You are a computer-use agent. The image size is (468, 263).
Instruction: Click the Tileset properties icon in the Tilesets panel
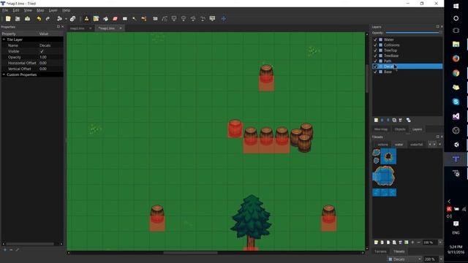394,243
